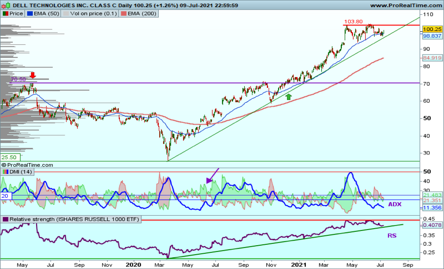Click the bold 50 label on the DMI axis
Viewport: 444px width, 269px height.
click(x=427, y=172)
